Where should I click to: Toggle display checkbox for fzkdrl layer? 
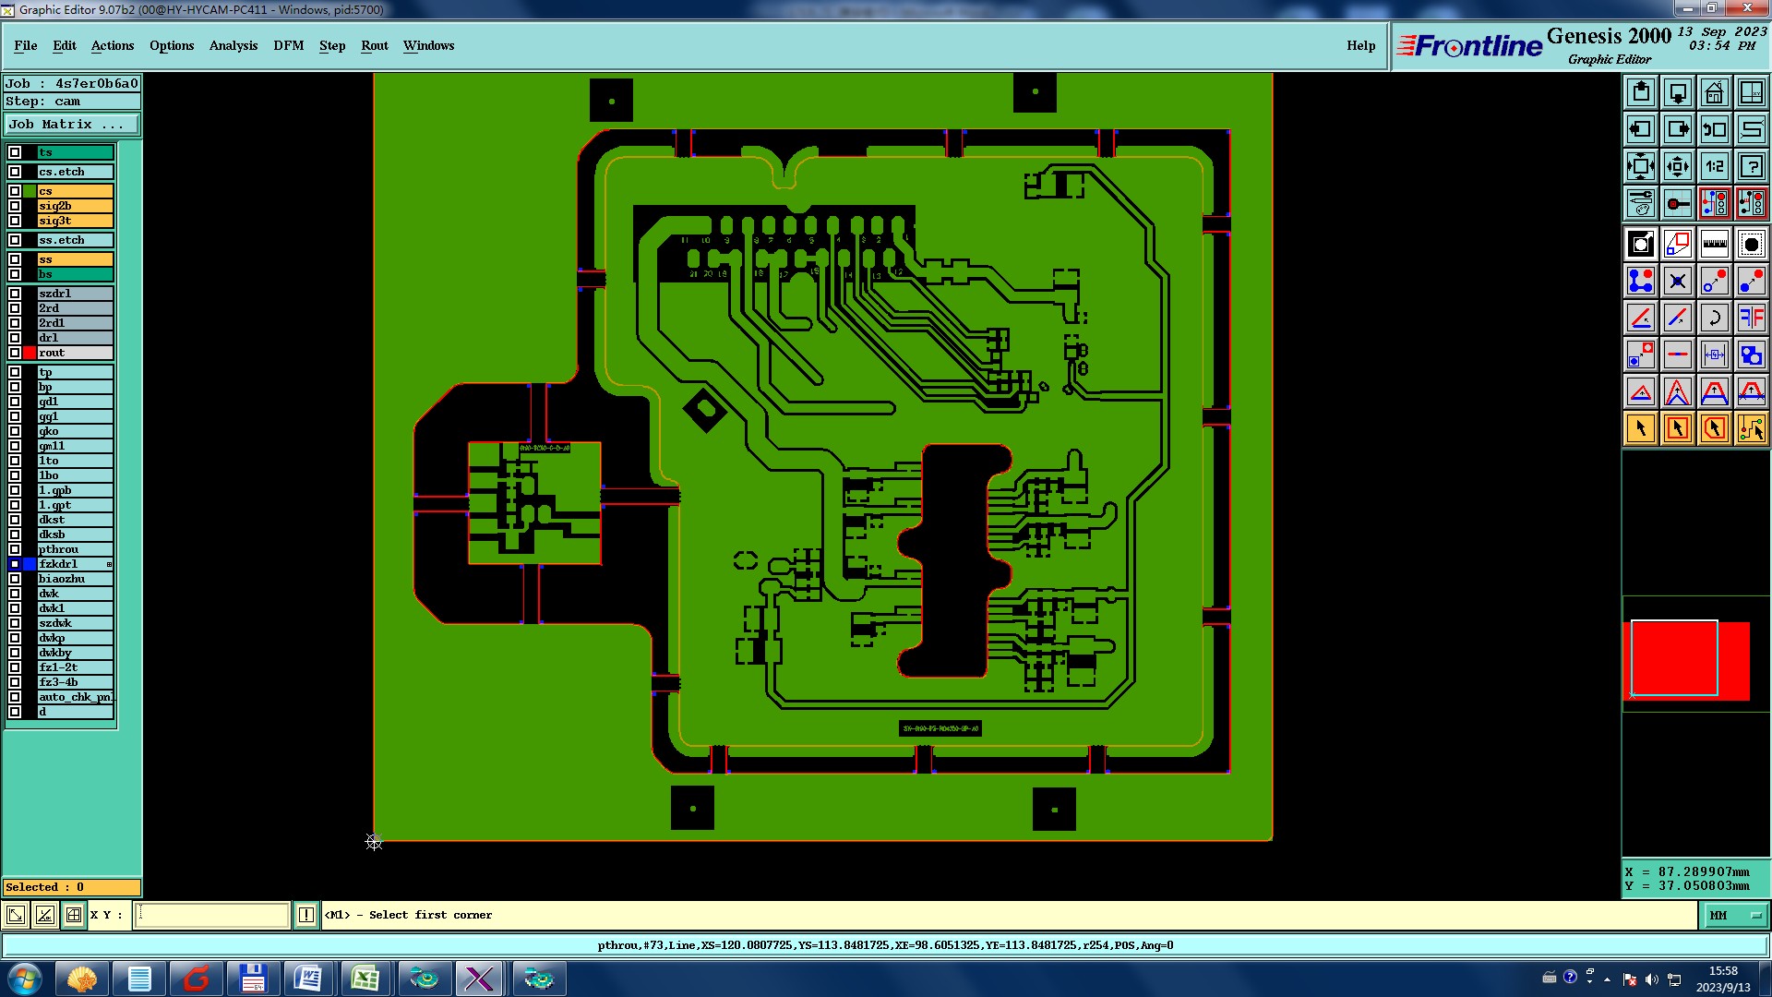click(15, 564)
